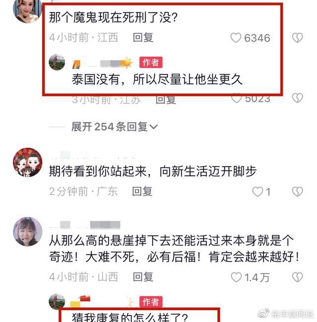Dislike the 广东 comment
317x322 pixels.
297,192
